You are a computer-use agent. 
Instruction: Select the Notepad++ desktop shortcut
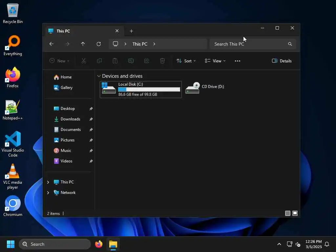pyautogui.click(x=13, y=110)
